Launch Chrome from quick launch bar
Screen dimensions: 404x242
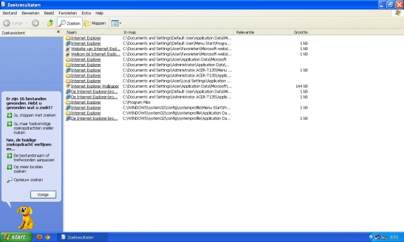coord(47,237)
